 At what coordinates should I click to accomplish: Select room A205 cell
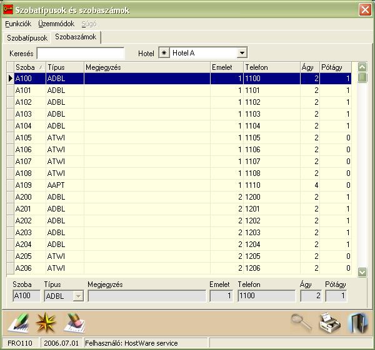[30, 256]
